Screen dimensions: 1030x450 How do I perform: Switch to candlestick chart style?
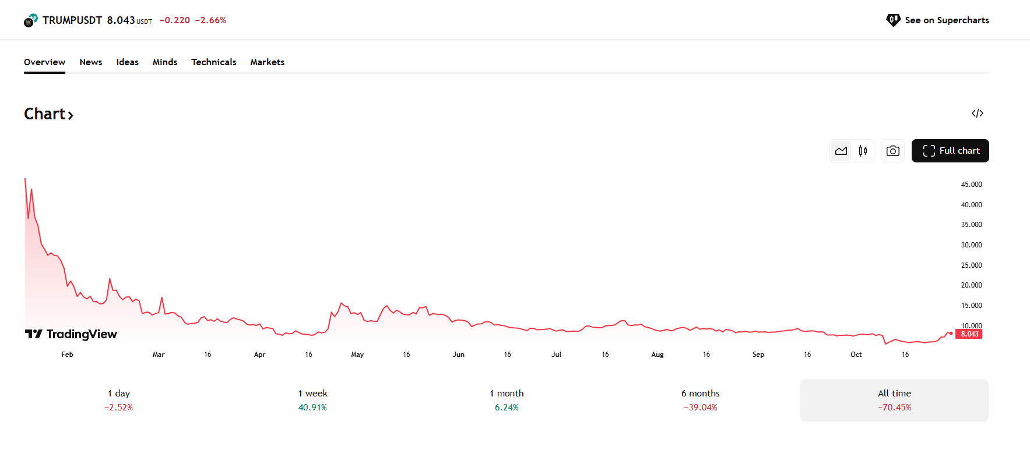(x=863, y=151)
